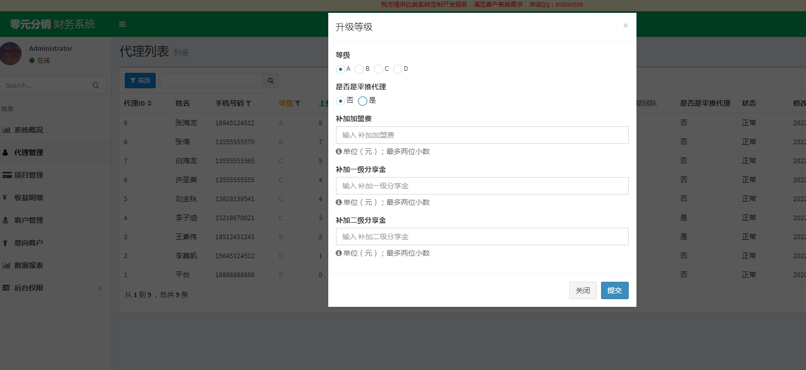The height and width of the screenshot is (370, 806).
Task: Close dialog with the X icon
Action: (x=625, y=26)
